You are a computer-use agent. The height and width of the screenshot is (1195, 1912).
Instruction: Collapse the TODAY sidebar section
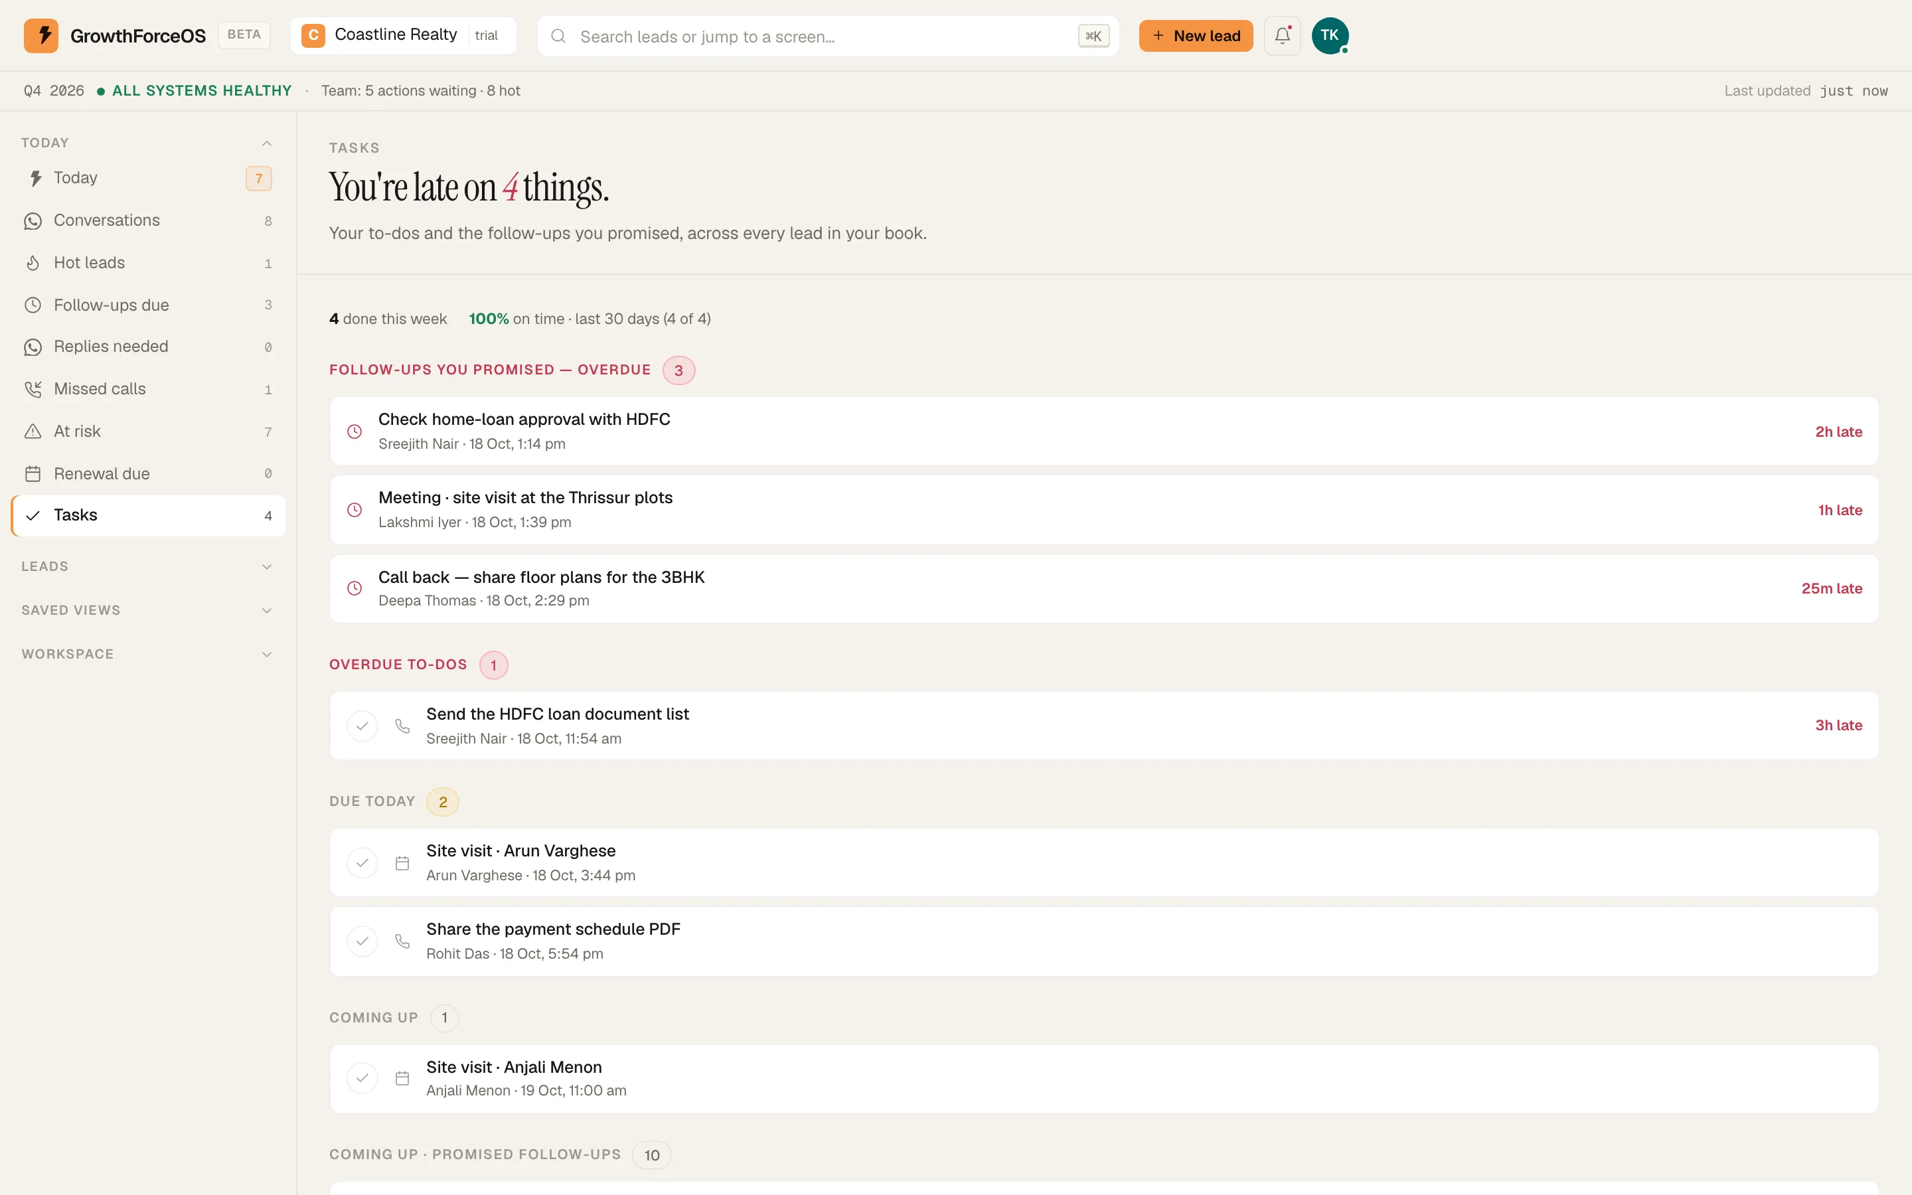click(x=148, y=143)
